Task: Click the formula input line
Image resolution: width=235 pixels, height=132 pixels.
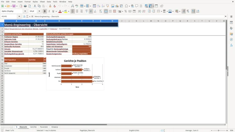Action: tap(129, 16)
